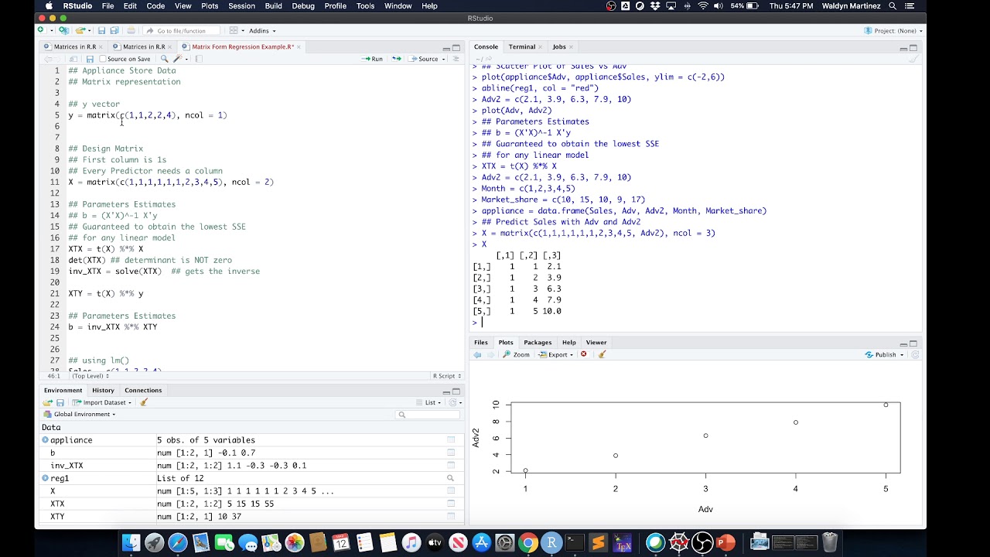Screen dimensions: 990x557
Task: Click the new file icon in the toolbar
Action: coord(41,30)
